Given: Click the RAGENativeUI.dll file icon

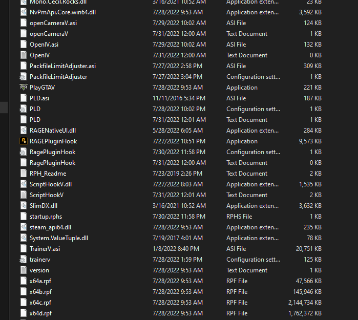Looking at the screenshot, I should pyautogui.click(x=23, y=131).
